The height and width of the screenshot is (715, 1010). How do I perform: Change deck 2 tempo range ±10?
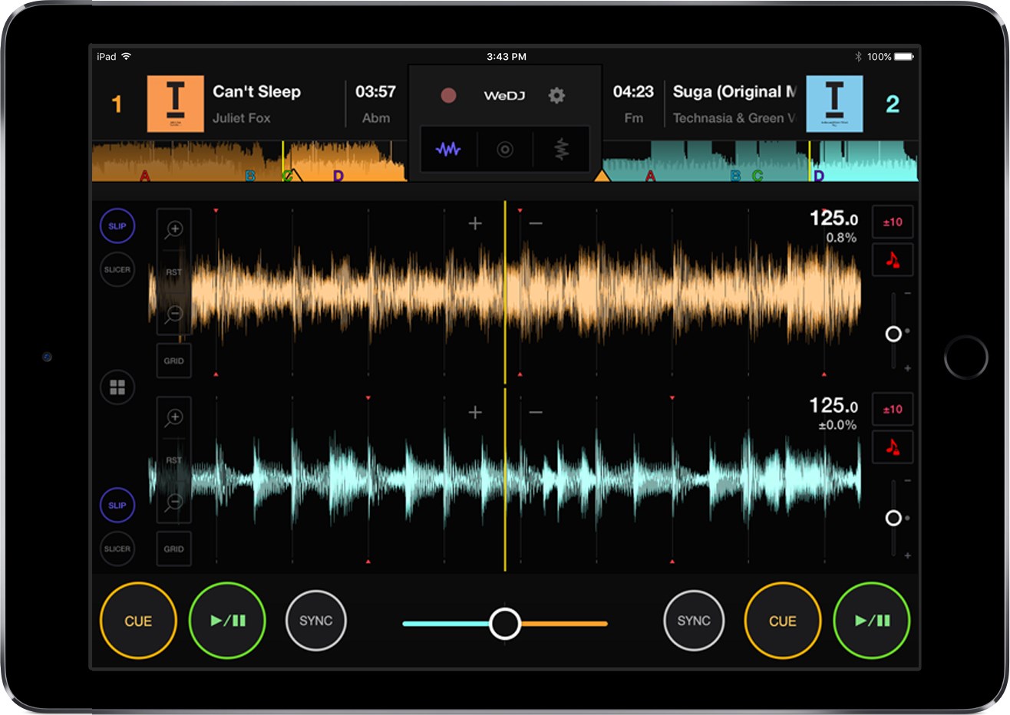893,410
